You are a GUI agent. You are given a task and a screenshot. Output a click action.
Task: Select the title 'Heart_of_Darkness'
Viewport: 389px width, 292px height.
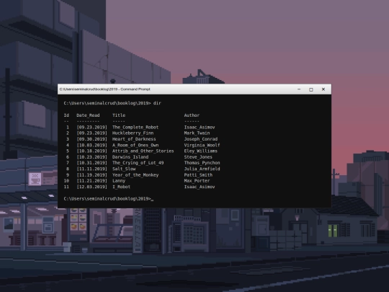134,139
